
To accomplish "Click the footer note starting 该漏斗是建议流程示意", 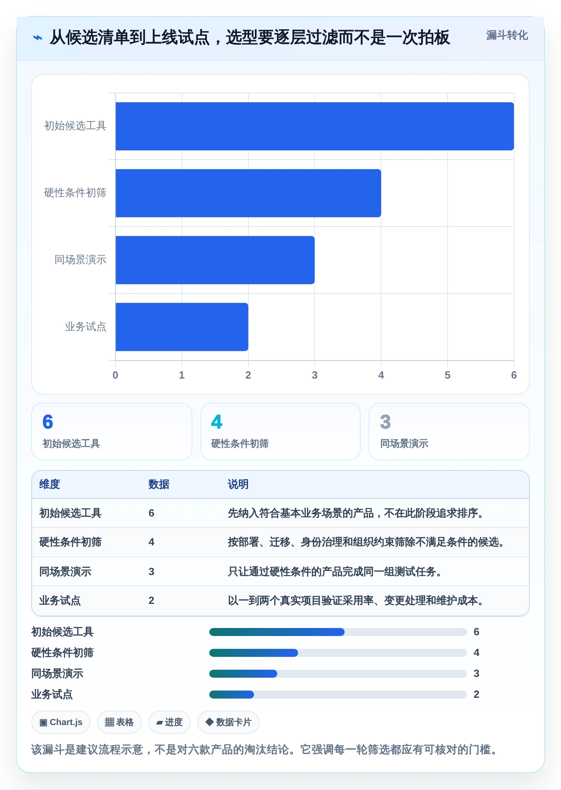I will (x=264, y=749).
